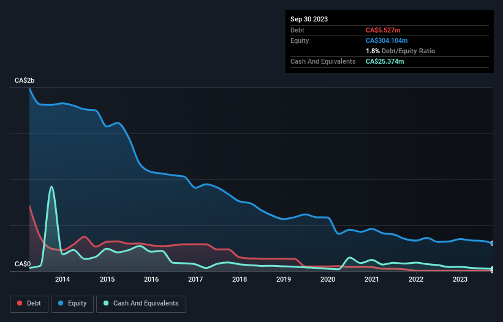The width and height of the screenshot is (503, 322).
Task: Click the CA$25.374m cash value
Action: (385, 61)
